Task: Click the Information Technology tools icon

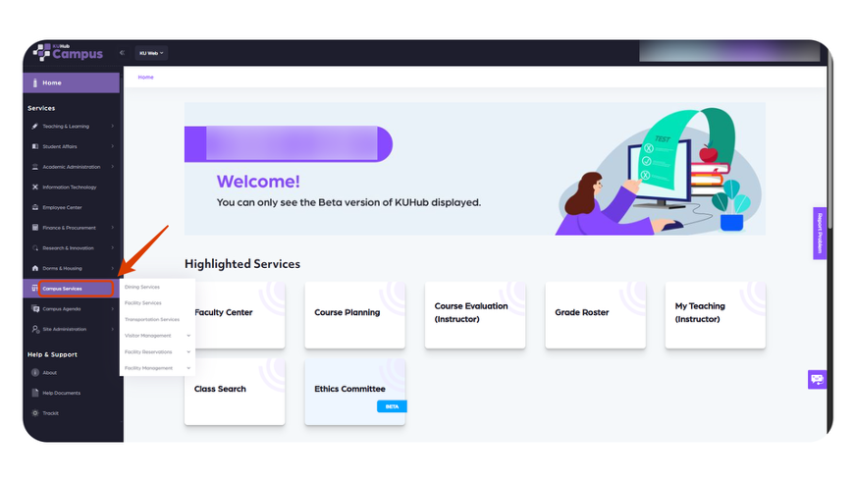Action: [x=35, y=187]
